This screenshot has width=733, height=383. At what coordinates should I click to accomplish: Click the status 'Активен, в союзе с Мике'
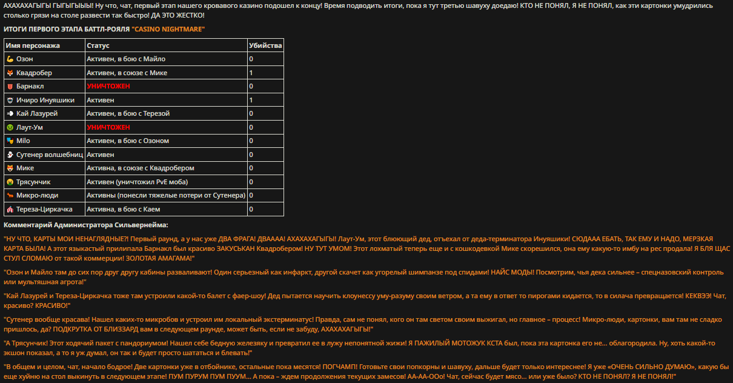pyautogui.click(x=127, y=73)
